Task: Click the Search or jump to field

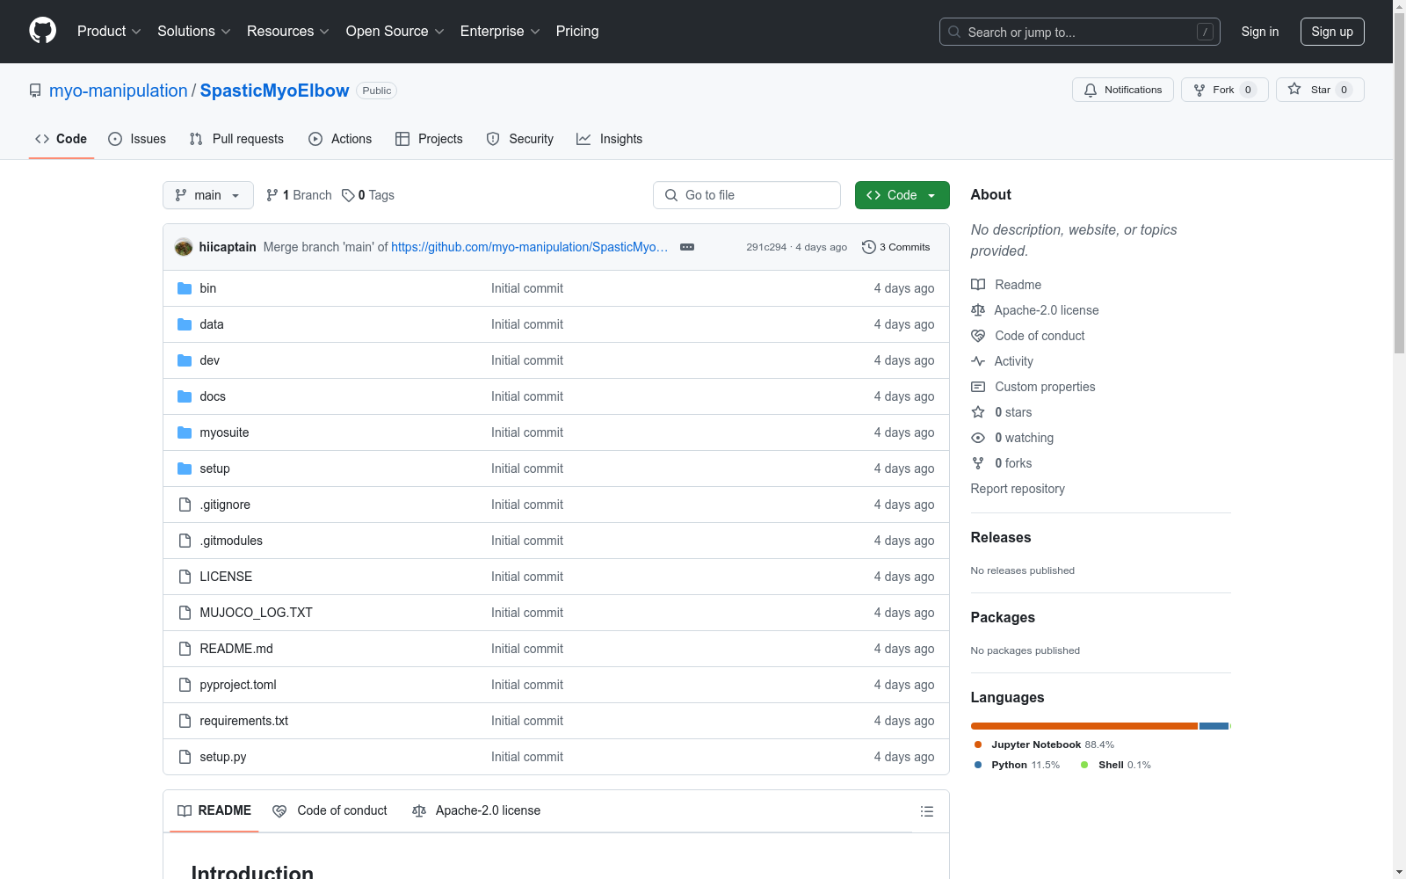Action: pos(1080,32)
